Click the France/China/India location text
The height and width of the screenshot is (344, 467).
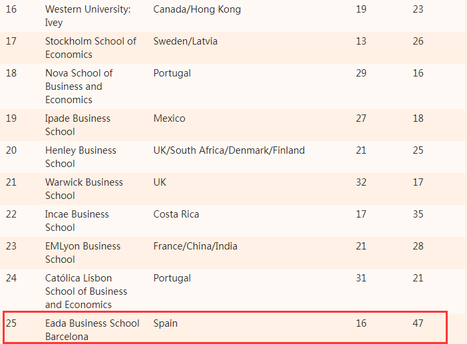point(195,246)
